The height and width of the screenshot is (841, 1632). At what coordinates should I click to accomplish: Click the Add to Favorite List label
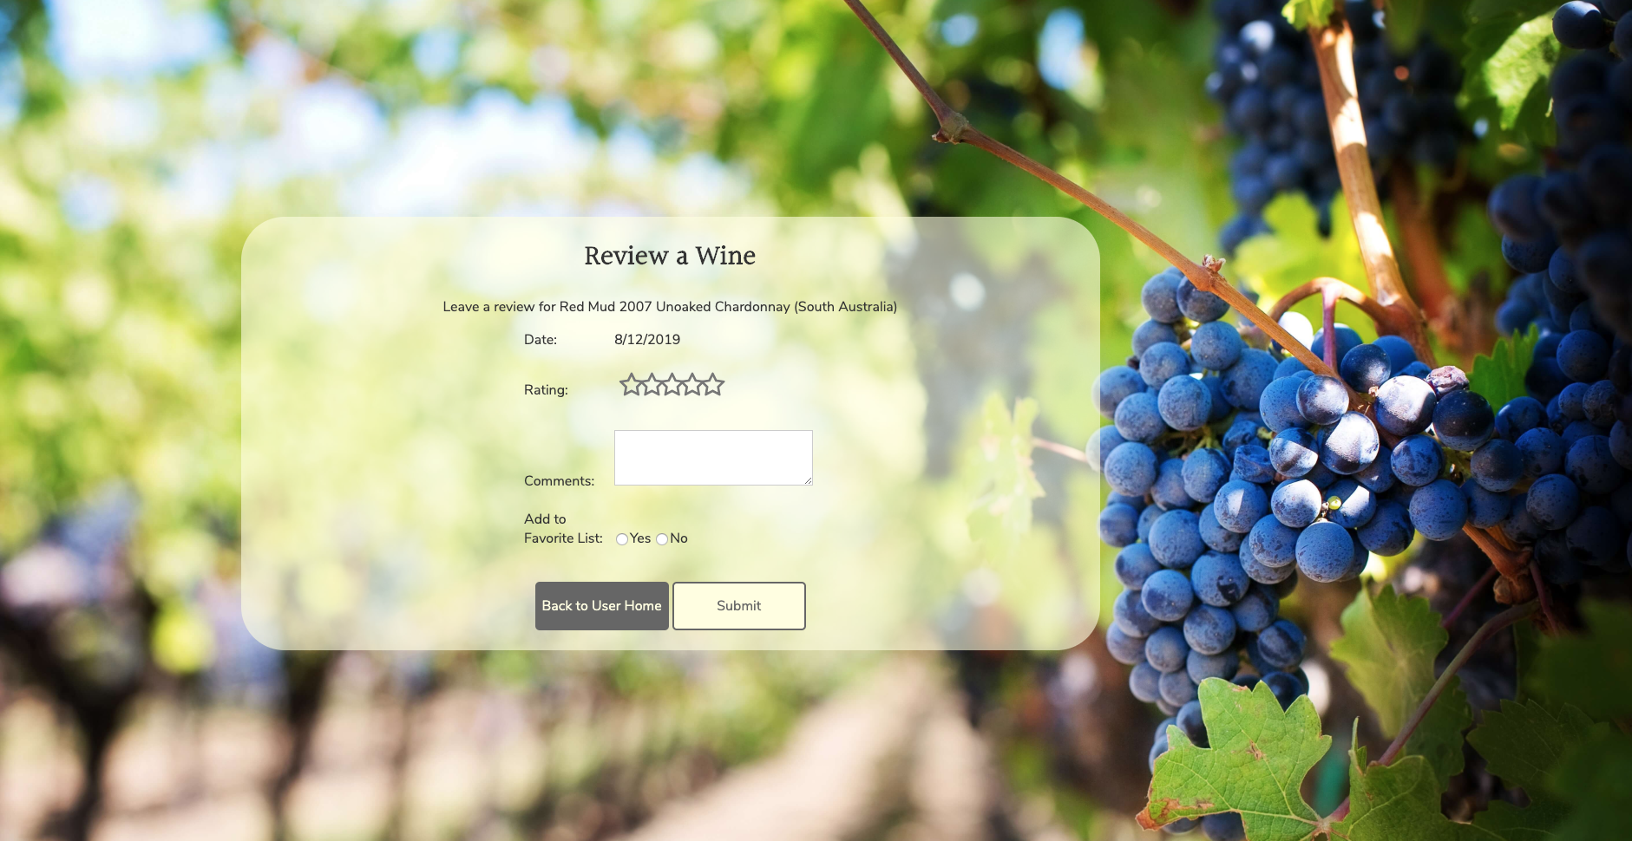tap(563, 529)
